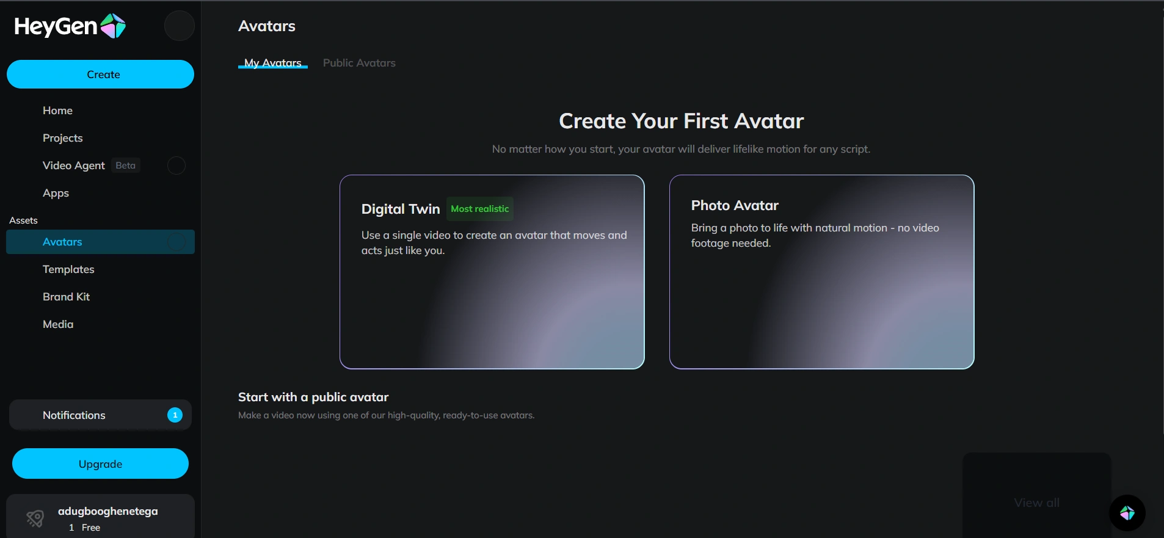1164x538 pixels.
Task: Click the round button beside the HeyGen logo
Action: (179, 26)
